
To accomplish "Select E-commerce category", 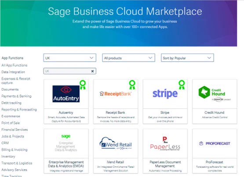I will click(x=11, y=116).
